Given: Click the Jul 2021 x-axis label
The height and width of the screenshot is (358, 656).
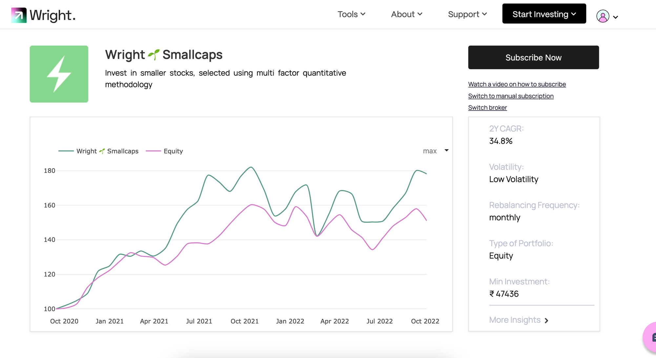Looking at the screenshot, I should [199, 321].
